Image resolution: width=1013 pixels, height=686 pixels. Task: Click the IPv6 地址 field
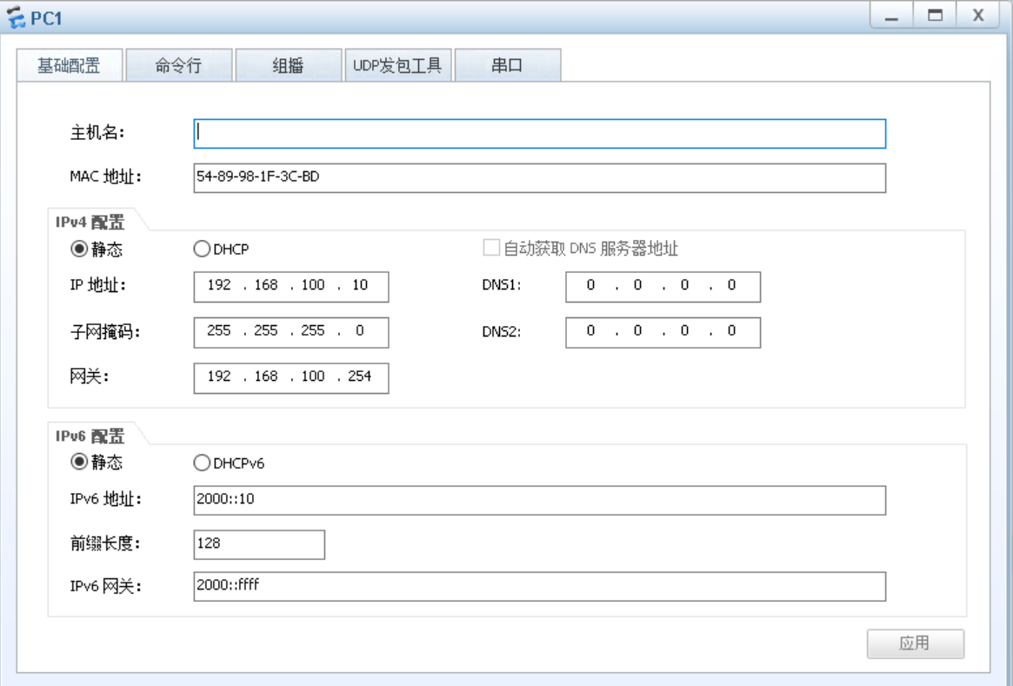click(539, 500)
